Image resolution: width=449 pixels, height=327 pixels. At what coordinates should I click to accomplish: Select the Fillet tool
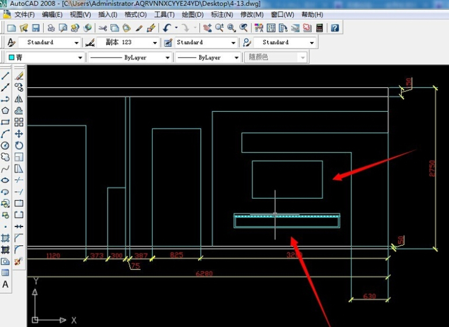(x=19, y=250)
